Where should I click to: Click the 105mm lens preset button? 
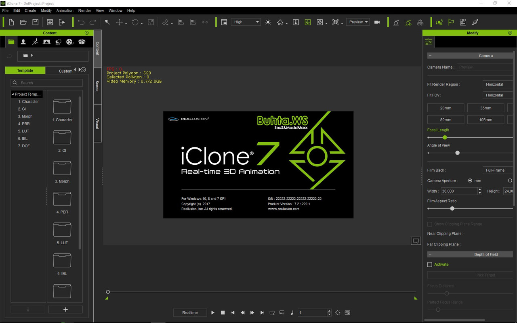coord(485,120)
